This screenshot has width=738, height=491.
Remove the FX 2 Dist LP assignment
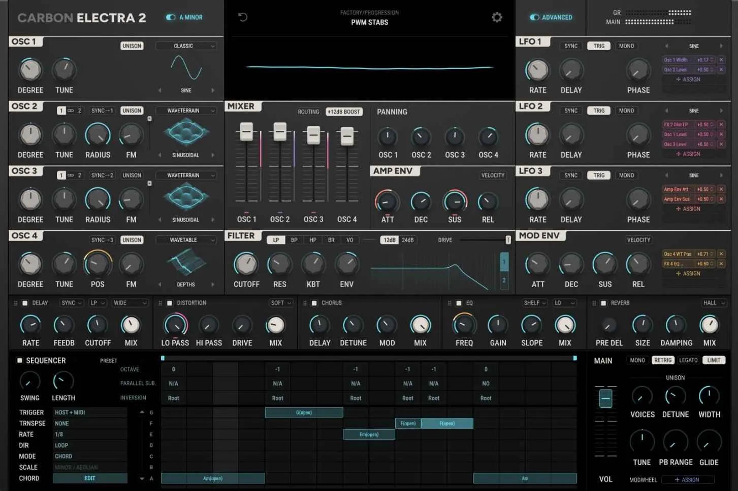721,124
